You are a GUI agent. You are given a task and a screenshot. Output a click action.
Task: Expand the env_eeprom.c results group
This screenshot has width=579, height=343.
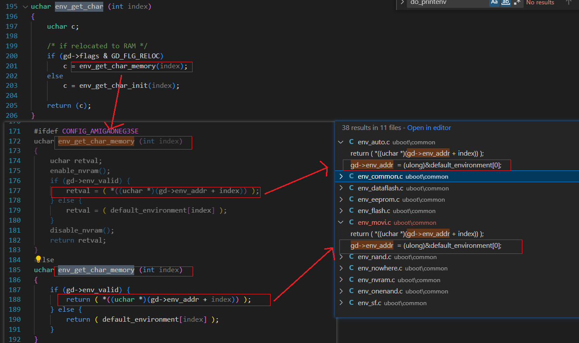(x=341, y=200)
